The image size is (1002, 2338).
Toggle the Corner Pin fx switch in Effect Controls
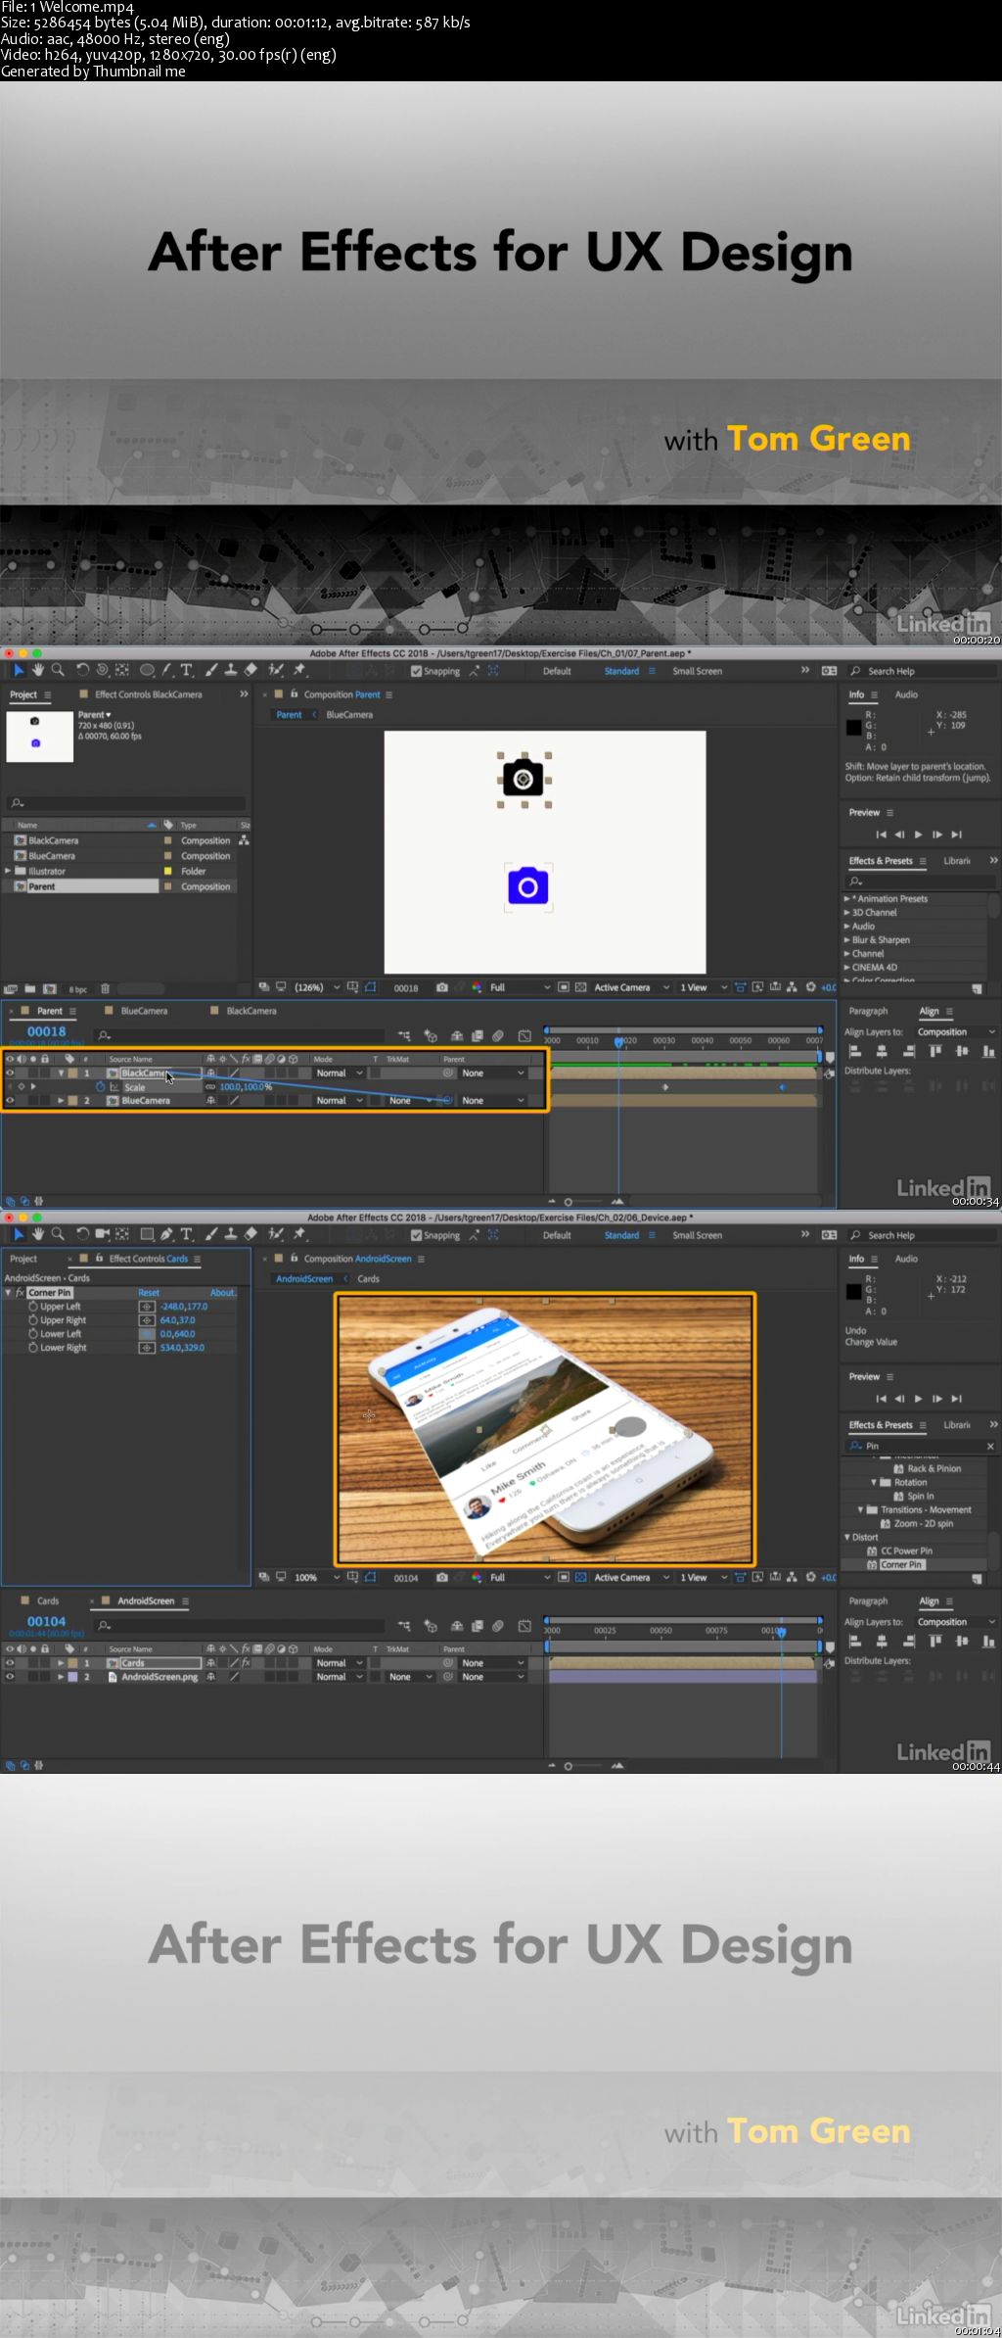(x=20, y=1293)
